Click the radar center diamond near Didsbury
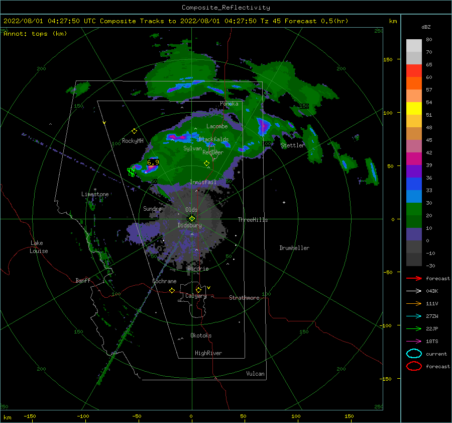Screen dimensions: 452x423 pyautogui.click(x=192, y=219)
